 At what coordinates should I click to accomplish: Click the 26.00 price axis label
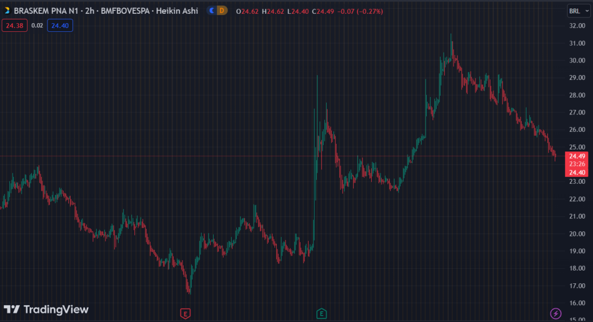[577, 129]
